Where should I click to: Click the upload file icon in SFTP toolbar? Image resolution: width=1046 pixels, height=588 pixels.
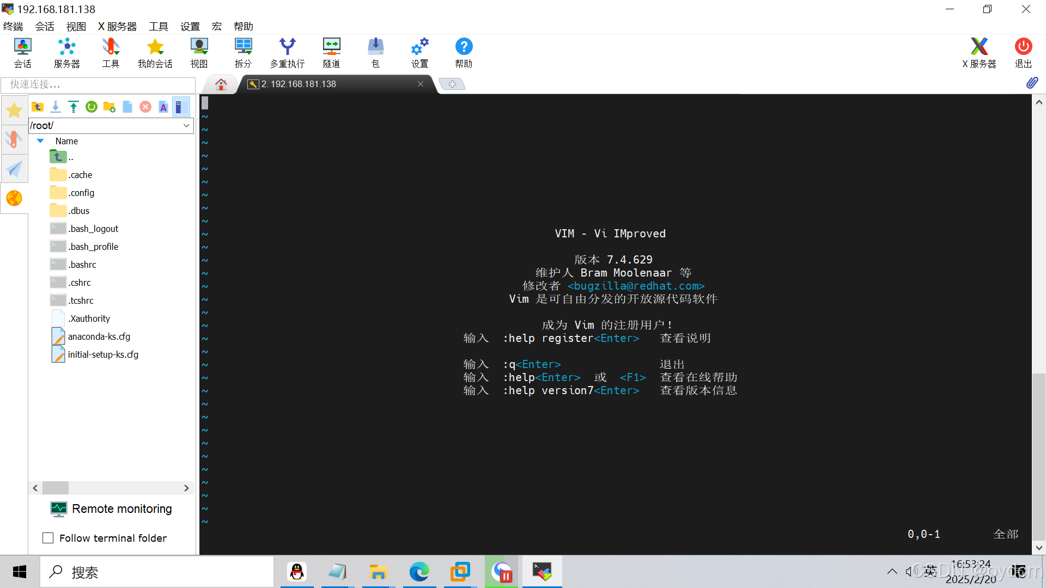point(74,107)
